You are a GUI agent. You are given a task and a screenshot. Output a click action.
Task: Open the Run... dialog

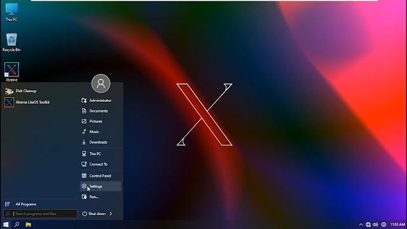[100, 197]
